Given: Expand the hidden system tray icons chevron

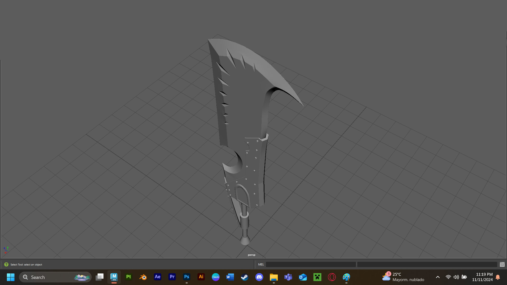Looking at the screenshot, I should (438, 277).
